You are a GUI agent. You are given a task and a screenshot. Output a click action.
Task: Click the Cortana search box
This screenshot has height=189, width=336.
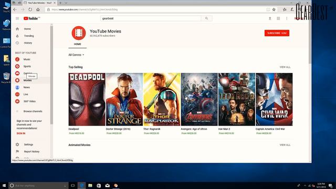tap(38, 185)
